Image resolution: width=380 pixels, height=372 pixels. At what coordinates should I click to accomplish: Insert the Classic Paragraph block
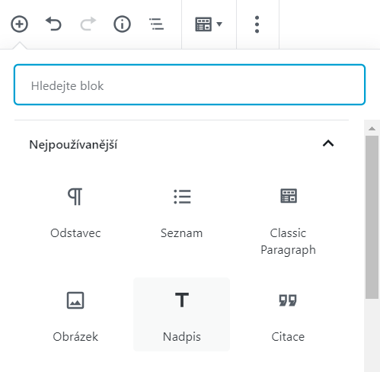[288, 220]
